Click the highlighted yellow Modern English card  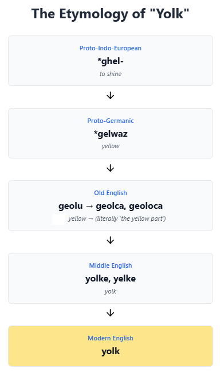(x=111, y=346)
